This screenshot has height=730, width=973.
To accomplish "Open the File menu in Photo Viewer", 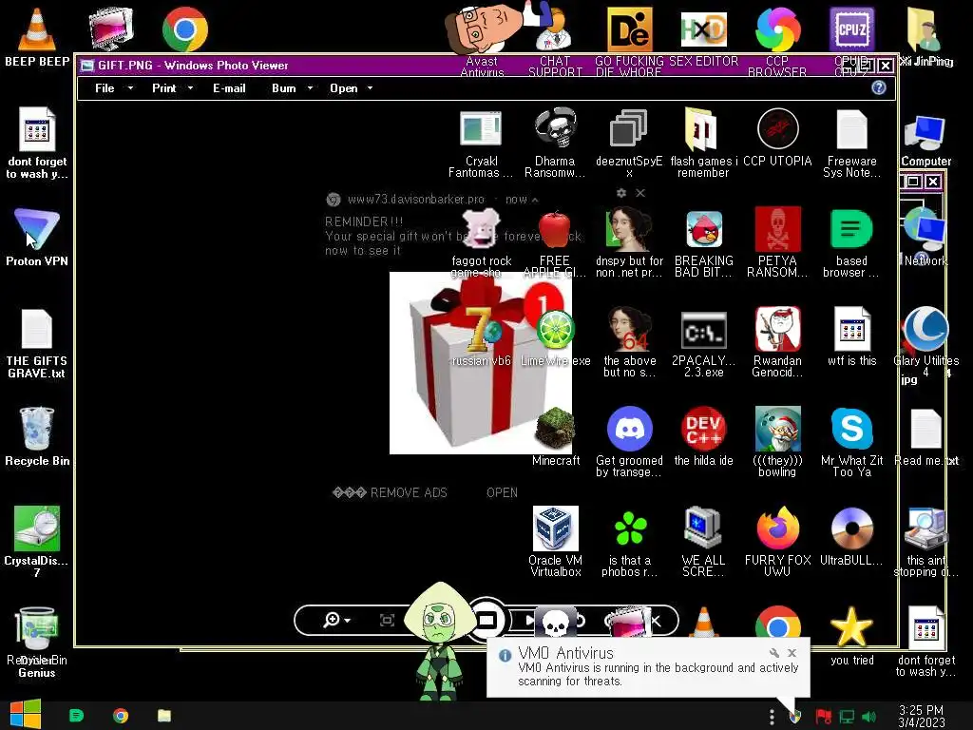I will click(x=105, y=88).
